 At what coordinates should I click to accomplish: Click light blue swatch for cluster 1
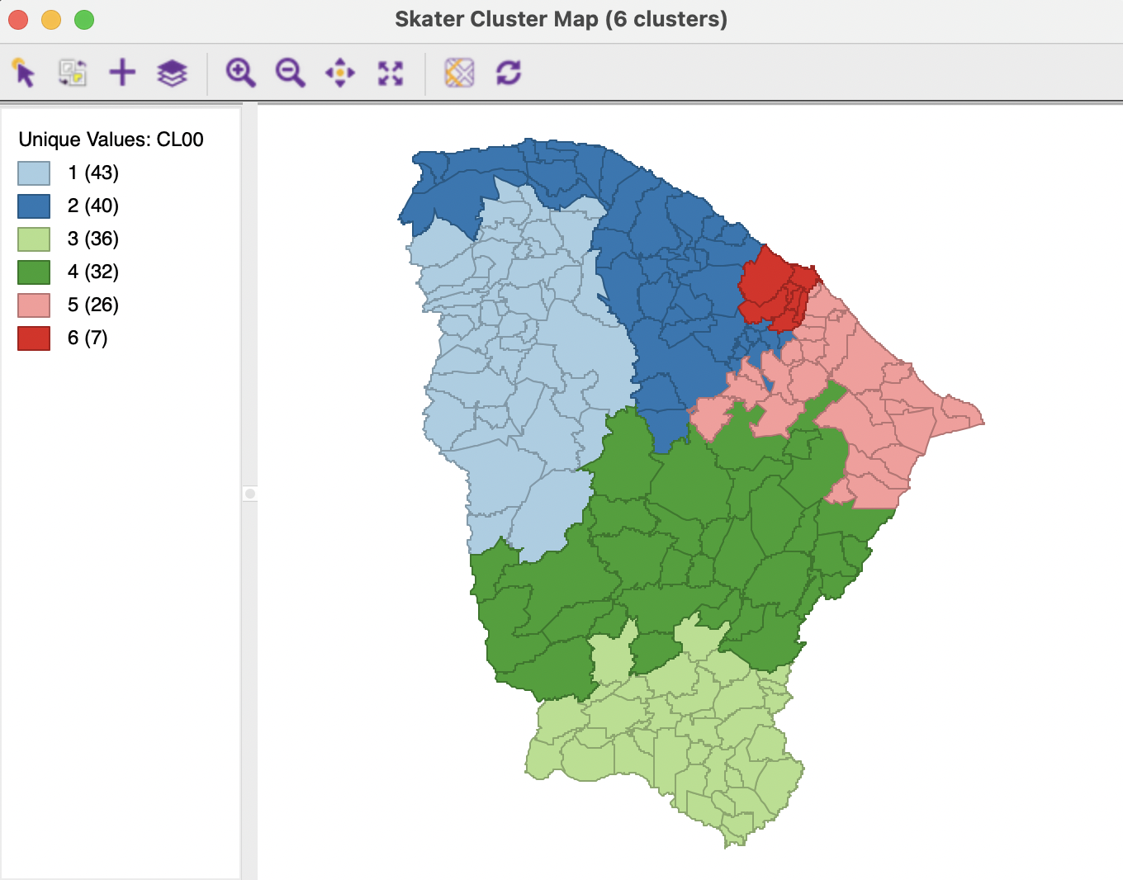point(34,173)
